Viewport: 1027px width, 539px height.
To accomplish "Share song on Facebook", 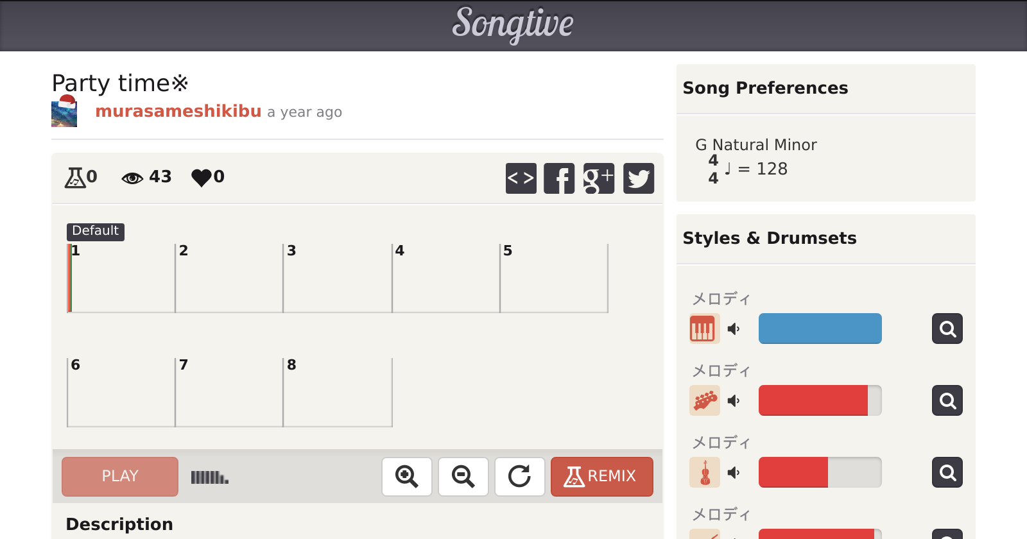I will click(559, 178).
